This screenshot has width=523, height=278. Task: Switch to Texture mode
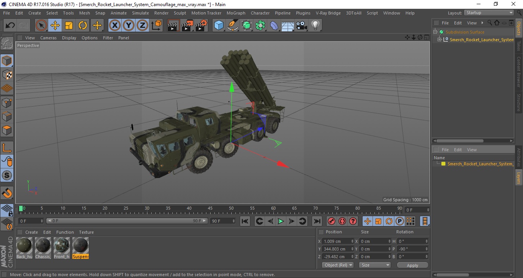coord(7,74)
